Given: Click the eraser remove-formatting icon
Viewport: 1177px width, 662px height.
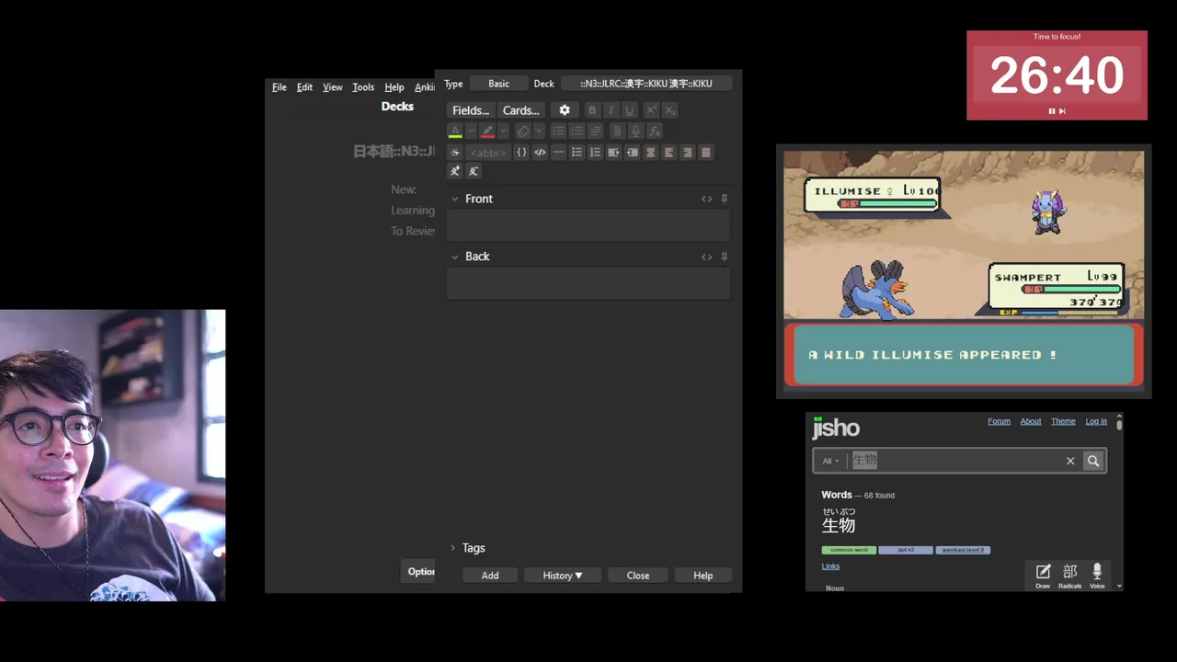Looking at the screenshot, I should click(x=522, y=131).
